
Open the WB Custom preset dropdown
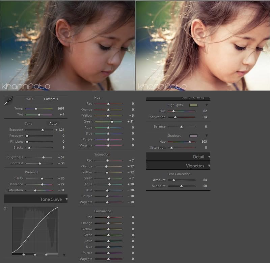[51, 99]
